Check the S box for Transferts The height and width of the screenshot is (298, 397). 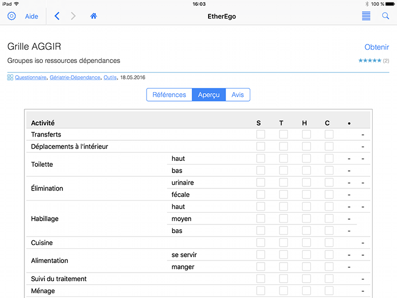pyautogui.click(x=260, y=134)
